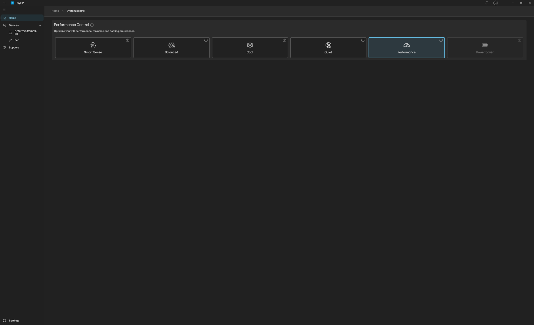
Task: Click the info icon on Performance card
Action: click(x=441, y=40)
